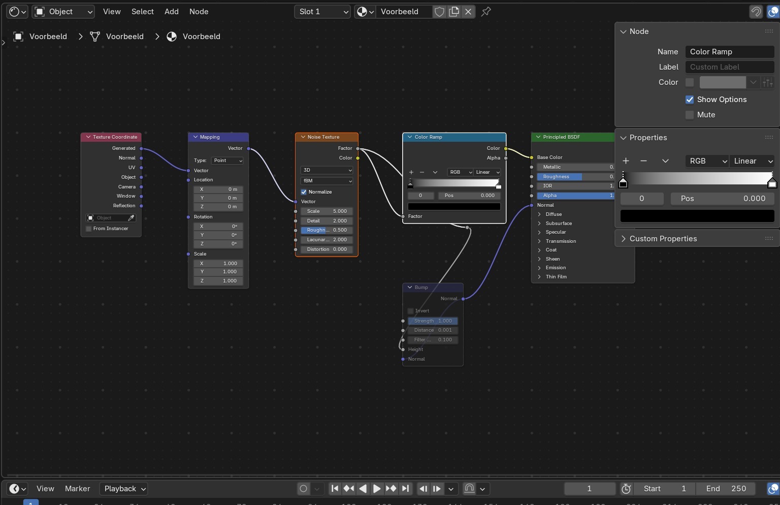Remove color stop with the minus icon in sidebar
Image resolution: width=780 pixels, height=505 pixels.
click(644, 161)
